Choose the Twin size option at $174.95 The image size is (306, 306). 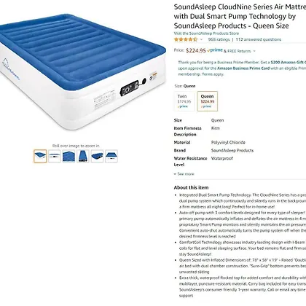tap(184, 101)
